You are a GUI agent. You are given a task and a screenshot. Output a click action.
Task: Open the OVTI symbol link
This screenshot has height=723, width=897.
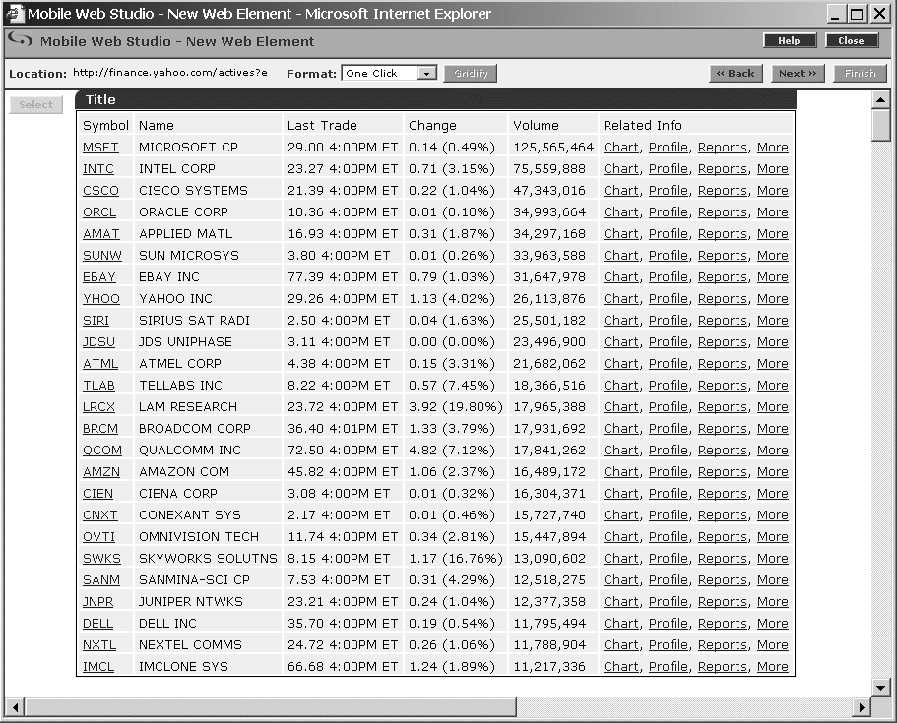pos(99,537)
